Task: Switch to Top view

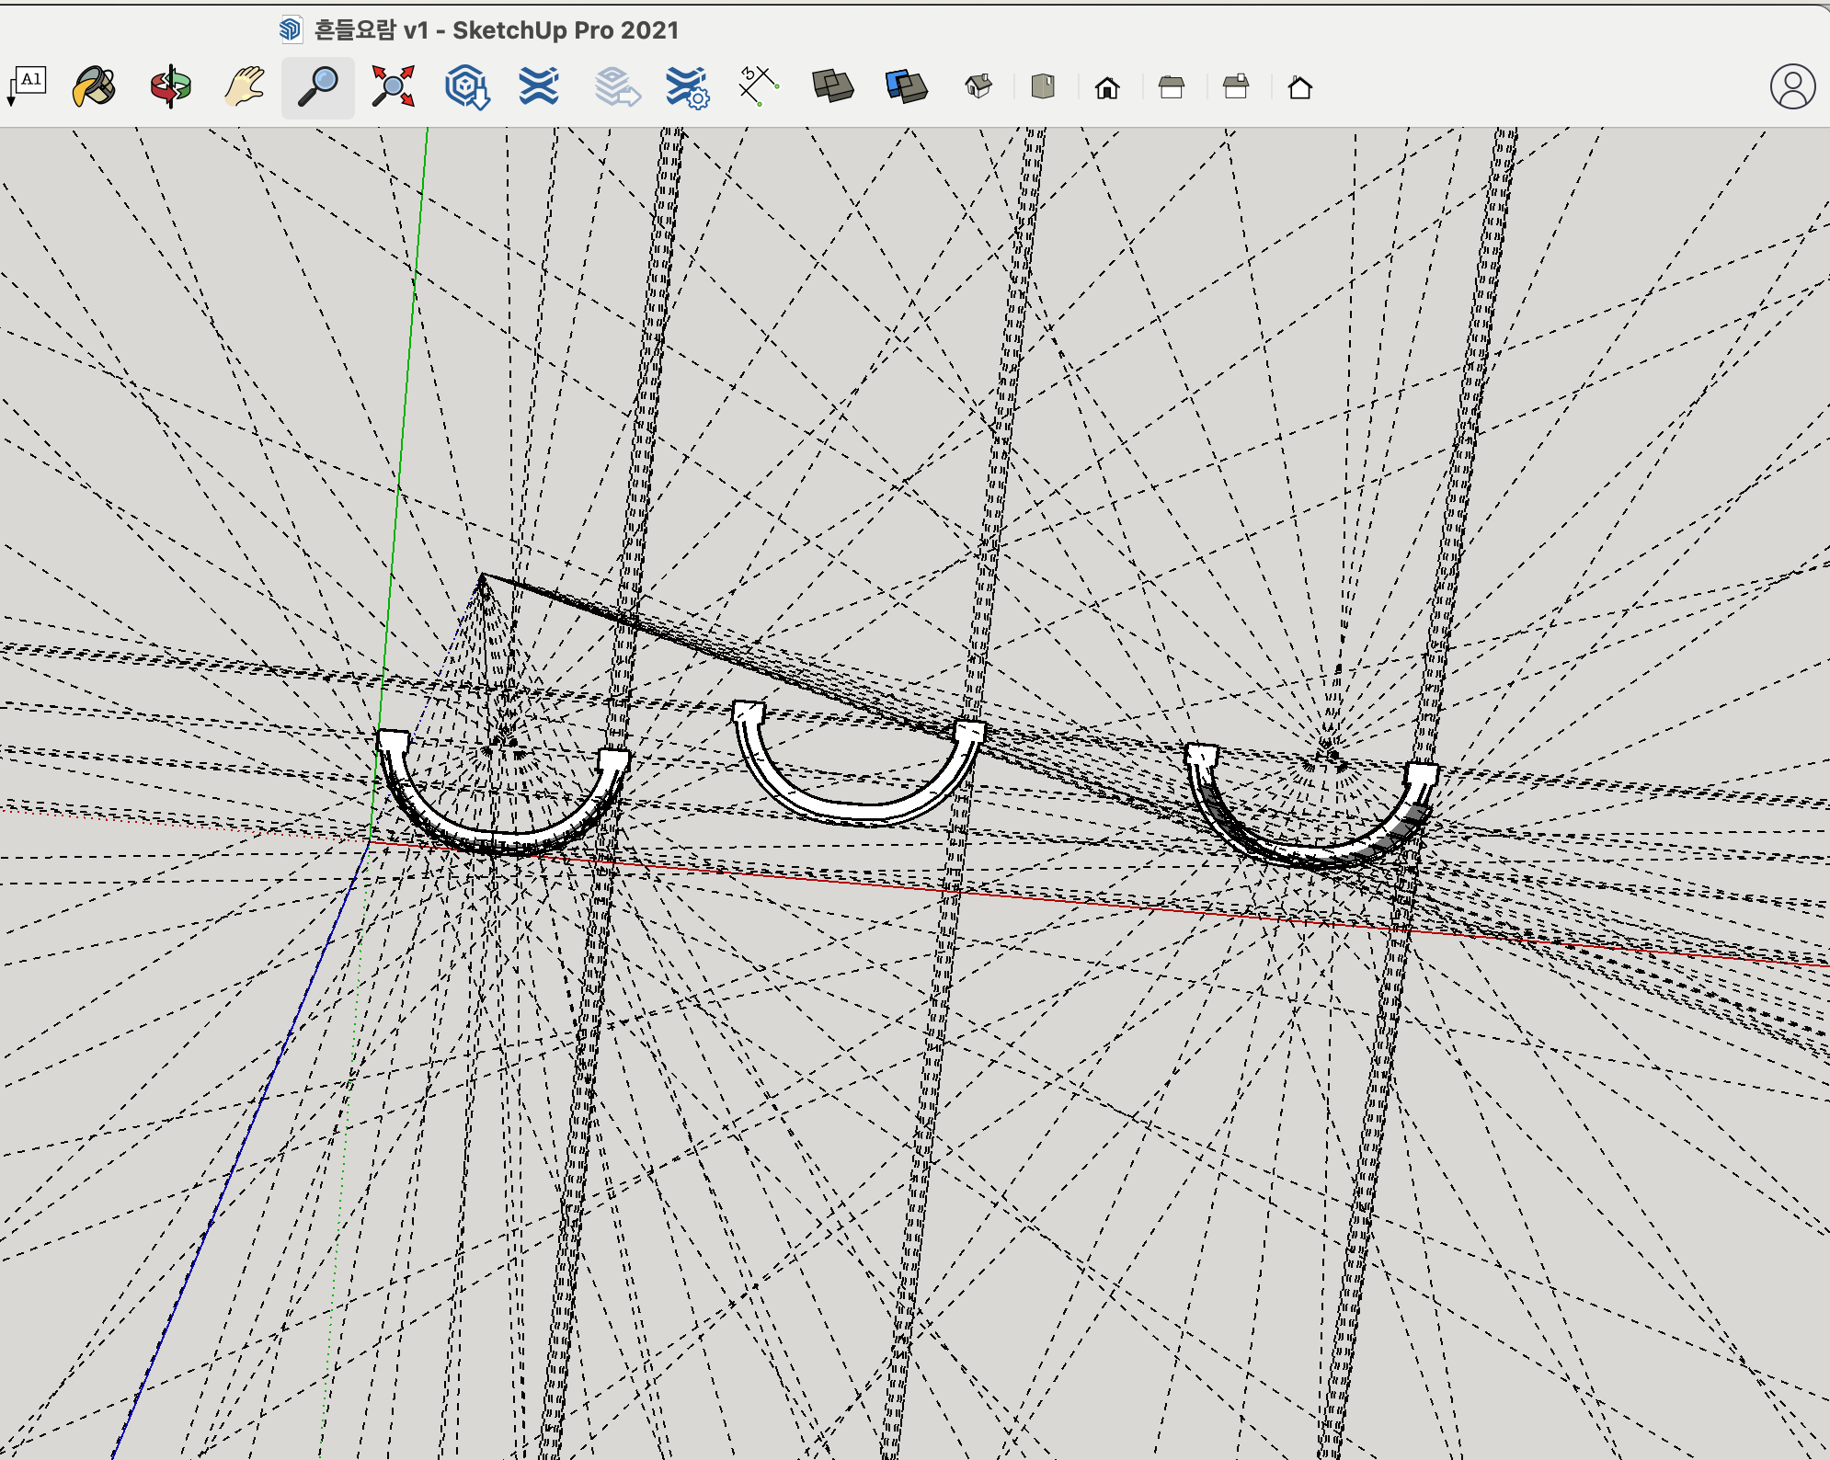Action: [1043, 87]
